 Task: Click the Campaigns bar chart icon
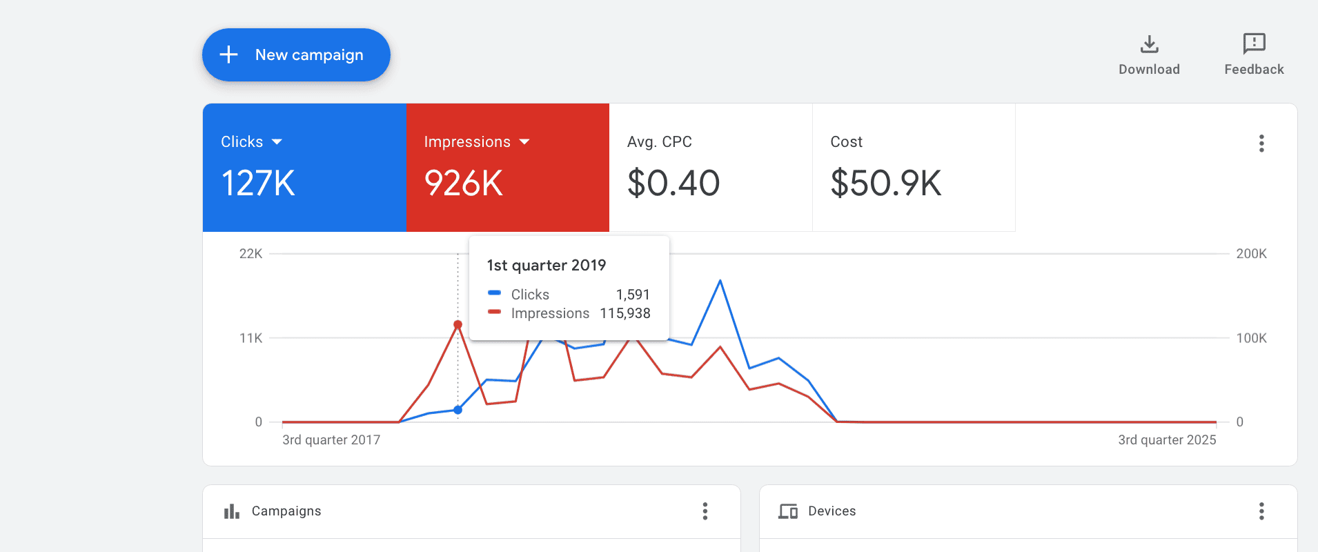tap(232, 511)
